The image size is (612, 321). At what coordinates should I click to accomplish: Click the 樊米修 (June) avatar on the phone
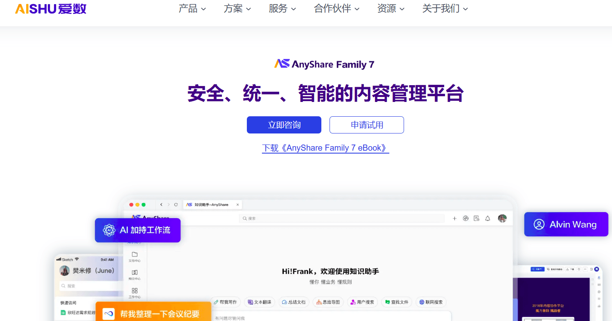pyautogui.click(x=65, y=271)
